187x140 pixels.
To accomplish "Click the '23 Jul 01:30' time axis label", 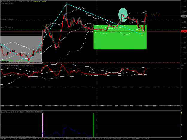I will click(108, 139).
